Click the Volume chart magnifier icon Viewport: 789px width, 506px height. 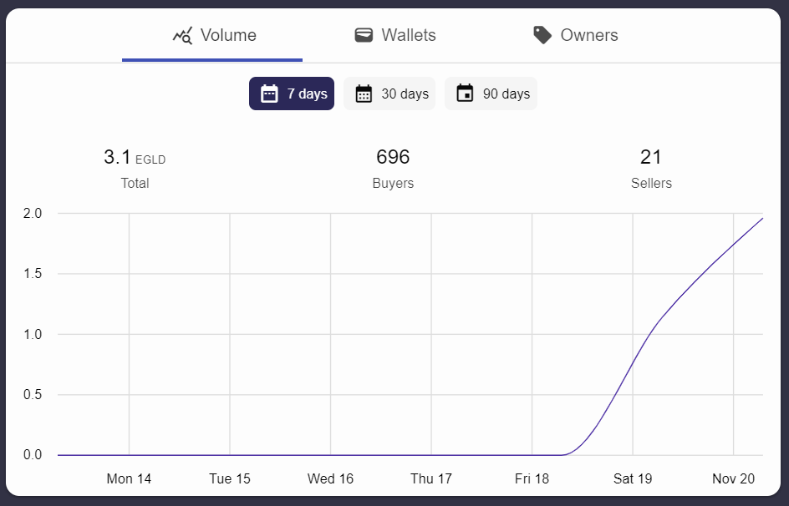point(182,36)
